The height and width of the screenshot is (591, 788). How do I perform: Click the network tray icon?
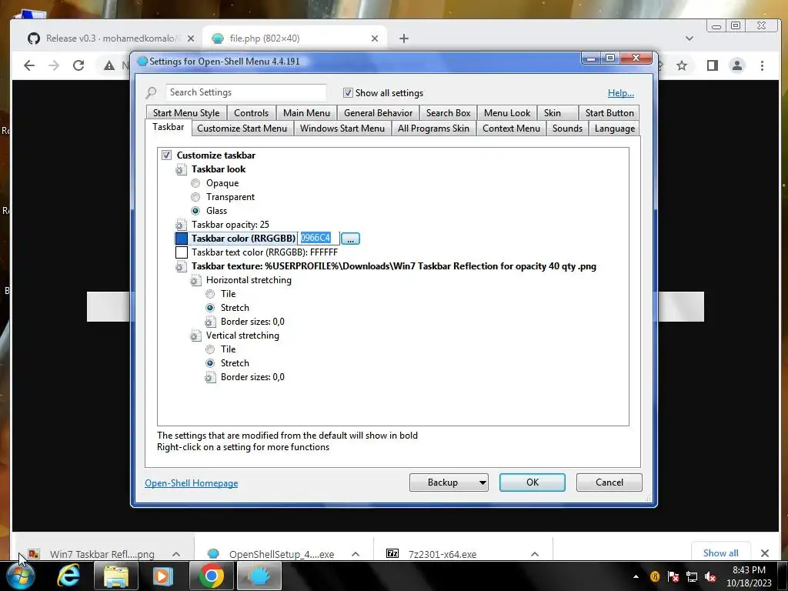coord(692,576)
